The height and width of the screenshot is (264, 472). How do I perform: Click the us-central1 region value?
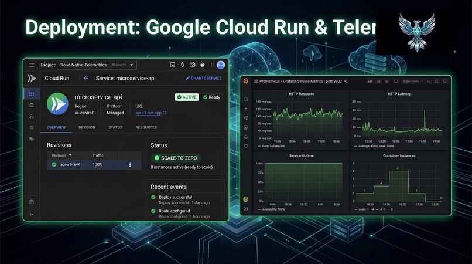84,113
